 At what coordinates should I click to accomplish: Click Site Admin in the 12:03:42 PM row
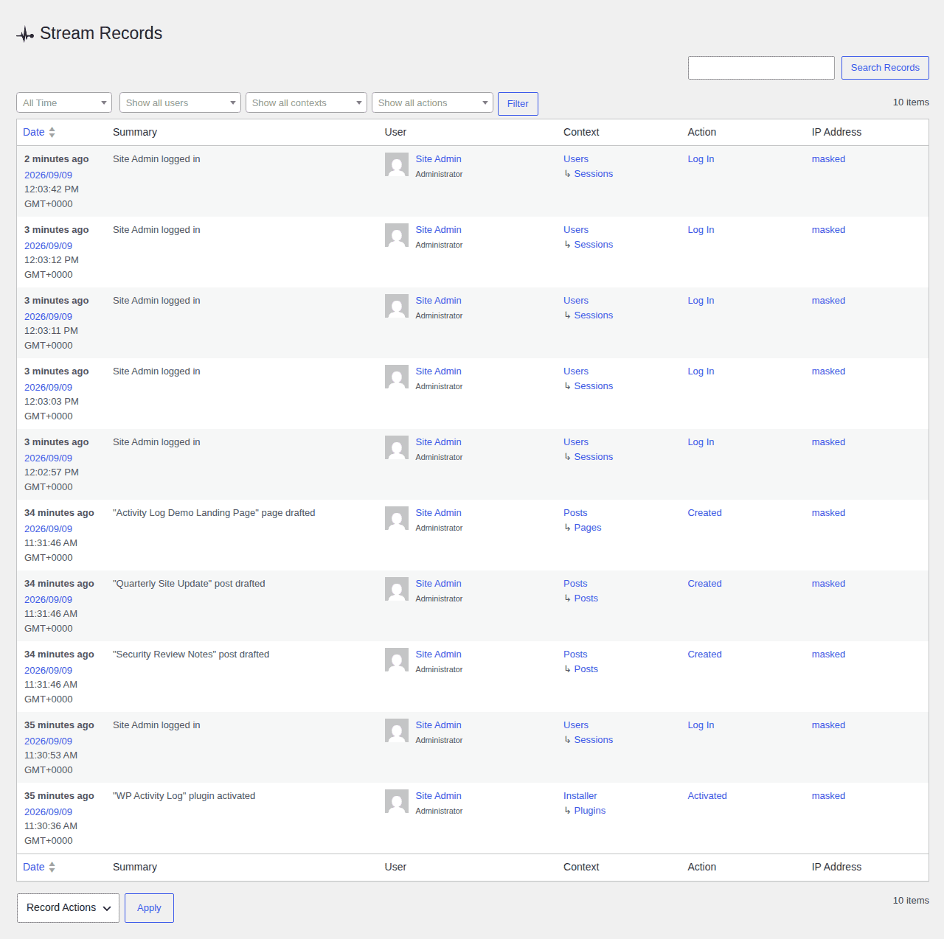439,159
